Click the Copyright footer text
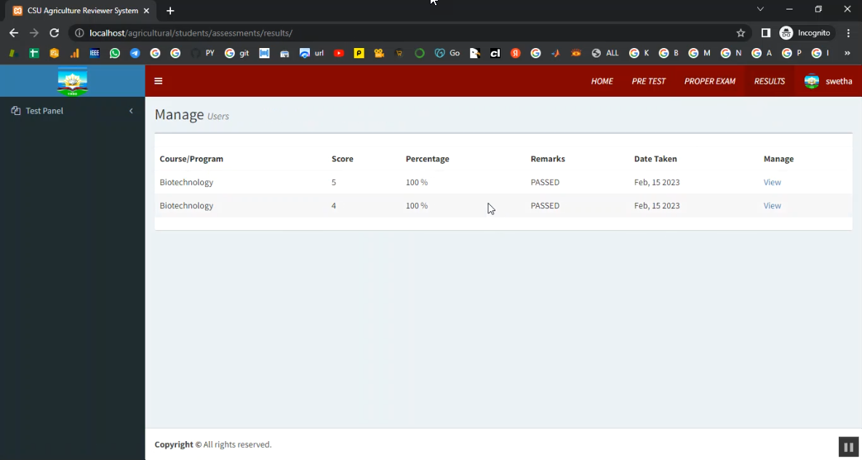This screenshot has height=460, width=862. pyautogui.click(x=212, y=445)
